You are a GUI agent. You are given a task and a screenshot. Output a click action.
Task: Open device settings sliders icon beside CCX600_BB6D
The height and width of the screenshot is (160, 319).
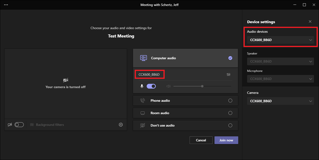[228, 75]
